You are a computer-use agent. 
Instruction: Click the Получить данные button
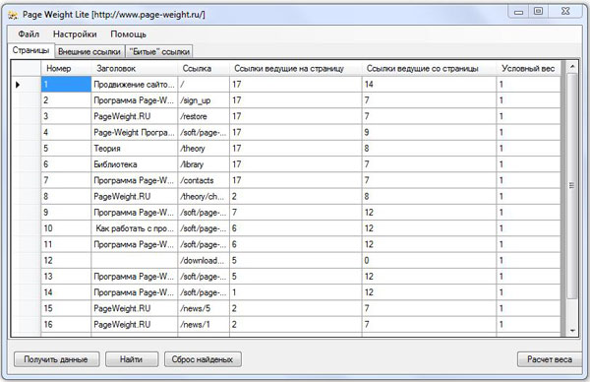pyautogui.click(x=56, y=359)
